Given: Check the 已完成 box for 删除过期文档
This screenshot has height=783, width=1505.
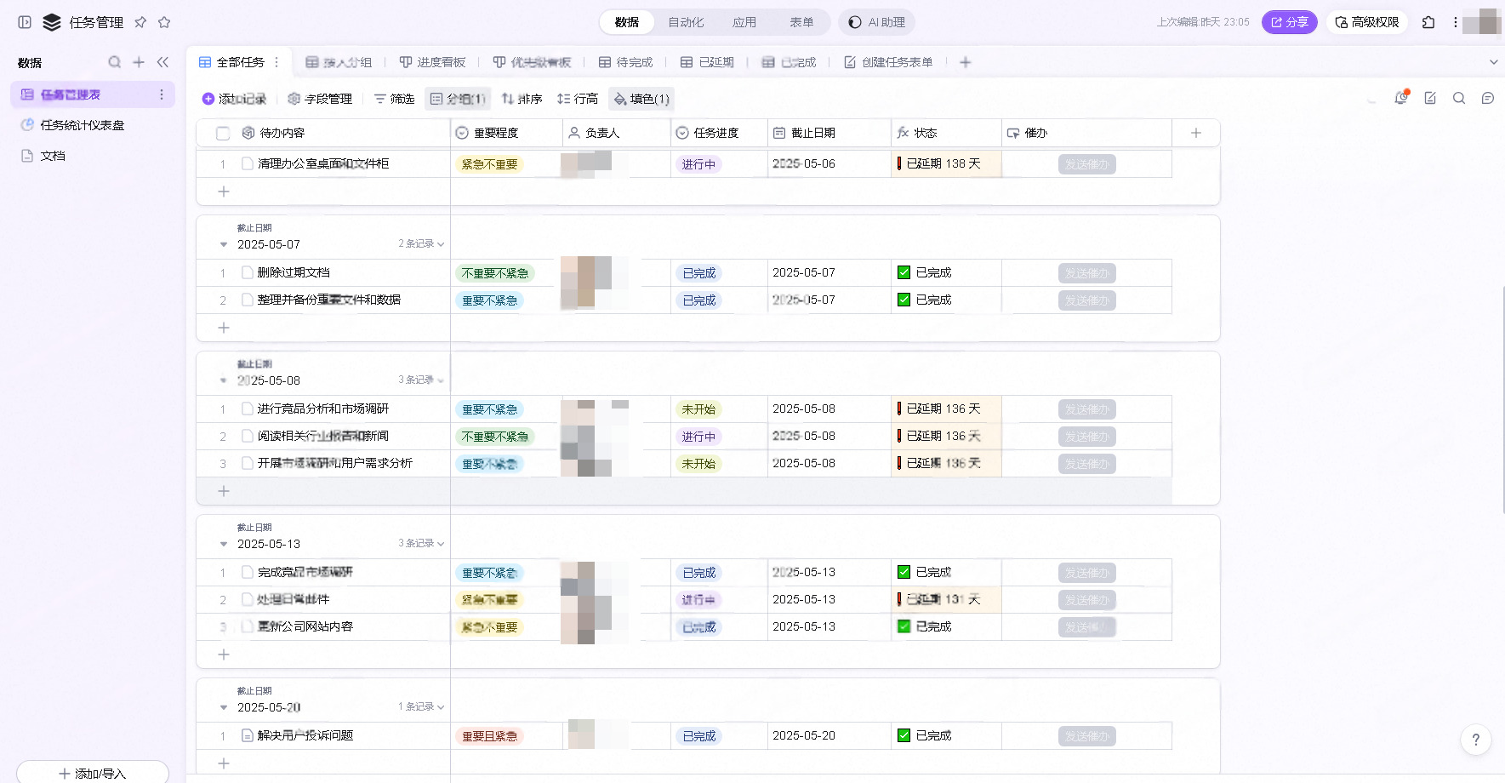Looking at the screenshot, I should [904, 273].
